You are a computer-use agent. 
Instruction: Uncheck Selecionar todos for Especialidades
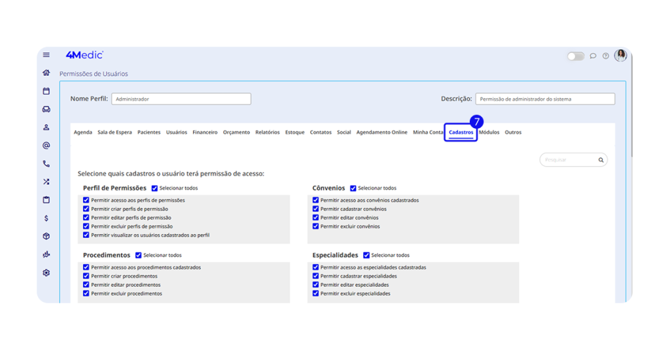point(366,256)
